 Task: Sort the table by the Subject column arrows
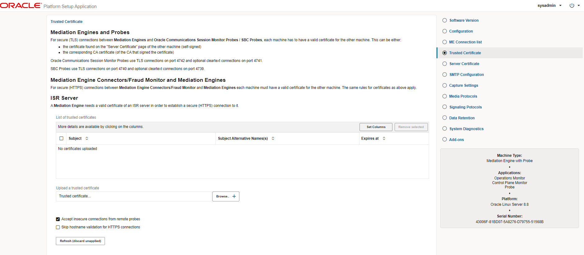87,138
